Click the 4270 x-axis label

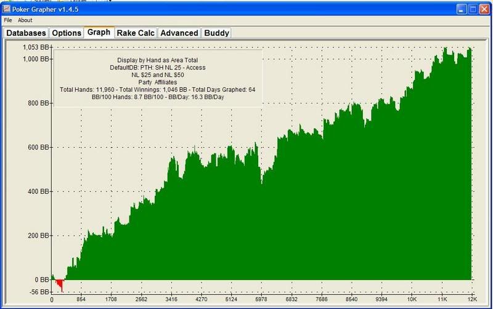tap(202, 299)
